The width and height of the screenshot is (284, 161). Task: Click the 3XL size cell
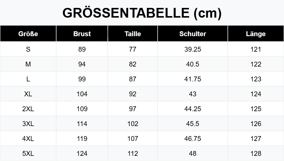point(28,124)
